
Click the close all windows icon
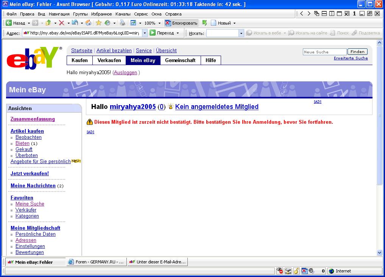click(x=347, y=14)
